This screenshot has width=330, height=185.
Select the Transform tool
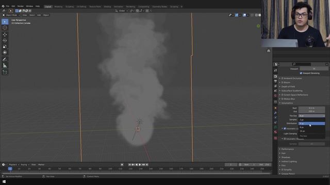pos(5,52)
